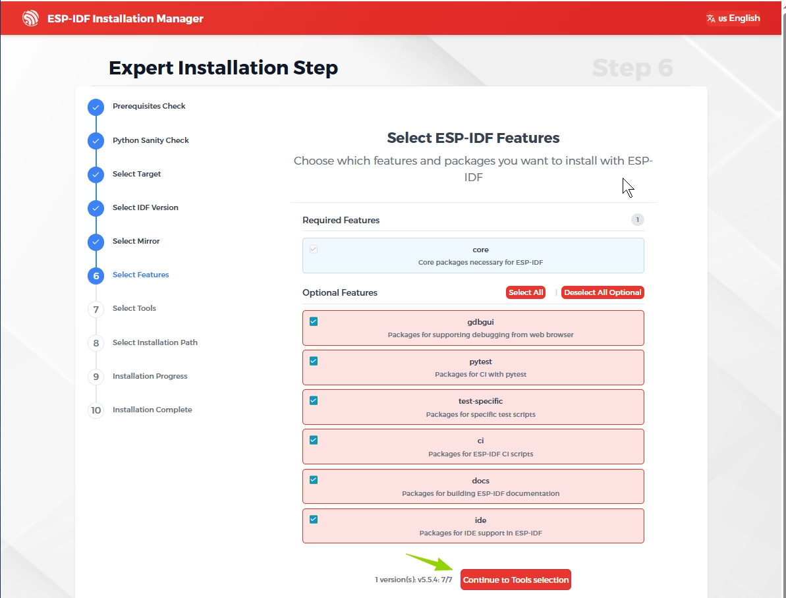Image resolution: width=786 pixels, height=598 pixels.
Task: Click step 9 Installation Progress circle
Action: coord(96,377)
